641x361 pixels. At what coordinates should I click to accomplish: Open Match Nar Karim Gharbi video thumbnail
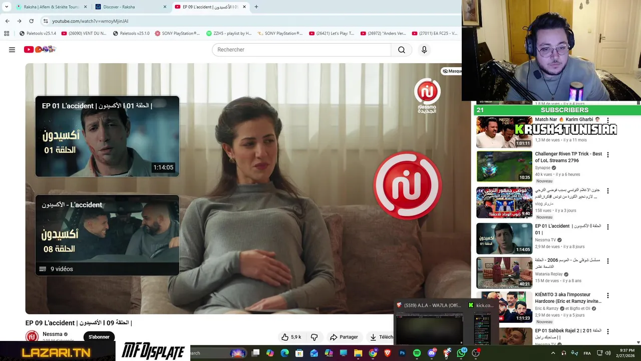(504, 132)
